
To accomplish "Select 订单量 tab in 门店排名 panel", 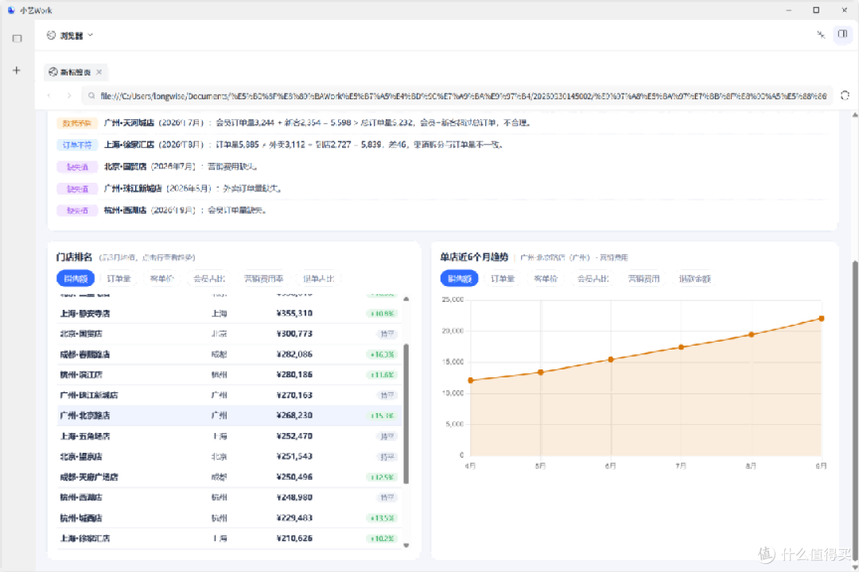I will click(x=119, y=279).
